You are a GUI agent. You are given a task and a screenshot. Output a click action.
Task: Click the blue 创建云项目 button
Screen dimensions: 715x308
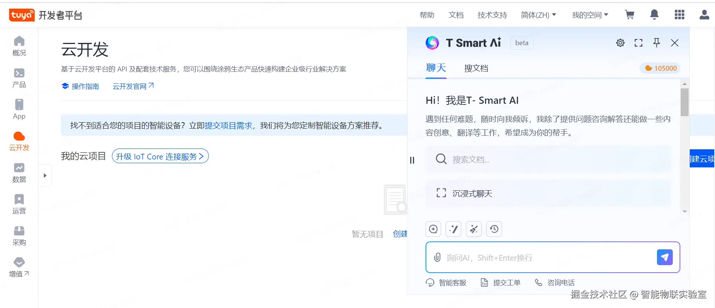pos(702,158)
